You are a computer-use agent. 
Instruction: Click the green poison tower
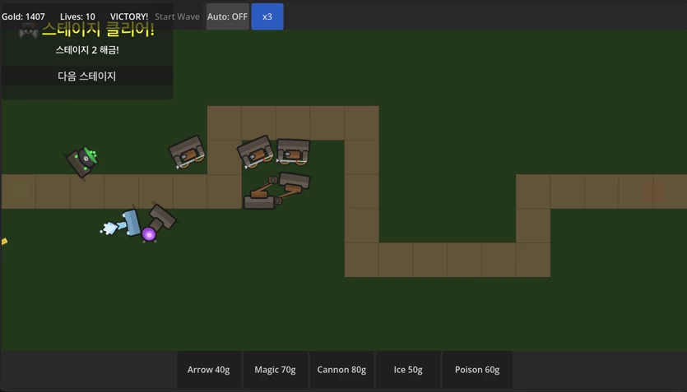[83, 161]
